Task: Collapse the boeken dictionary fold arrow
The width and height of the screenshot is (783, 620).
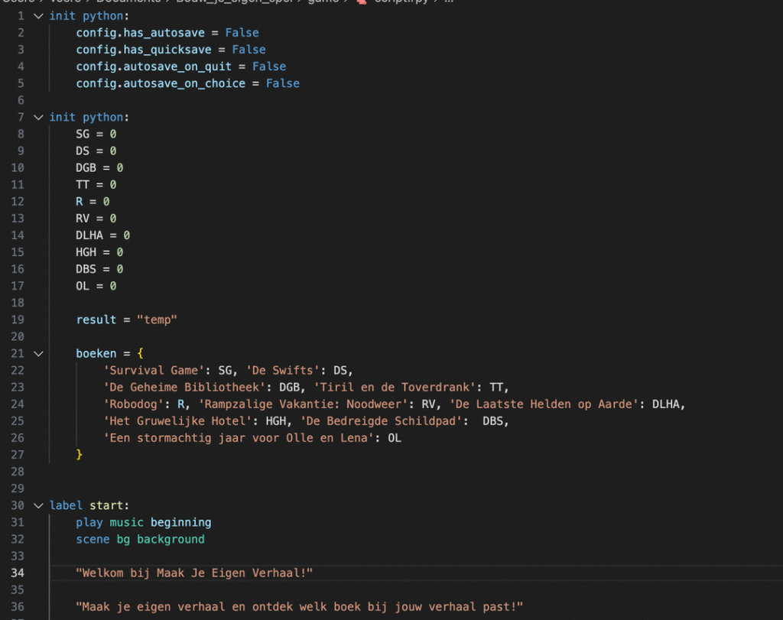Action: 38,353
